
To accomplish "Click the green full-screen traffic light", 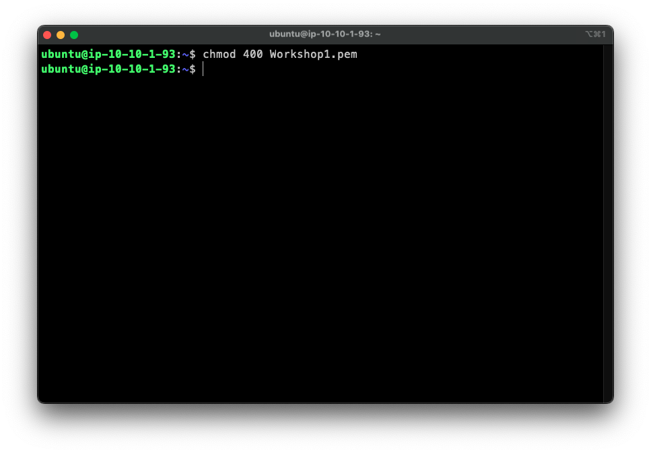I will [73, 34].
